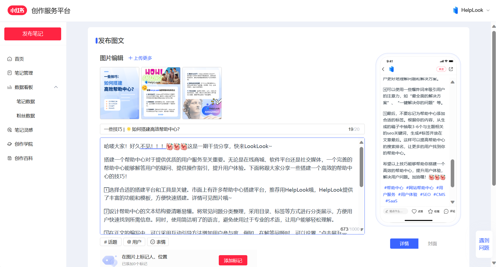Click the 笔记灵感 icon

10,130
